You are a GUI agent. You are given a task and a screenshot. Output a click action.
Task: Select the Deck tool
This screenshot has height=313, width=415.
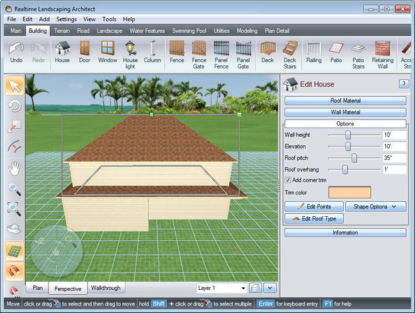pos(268,53)
